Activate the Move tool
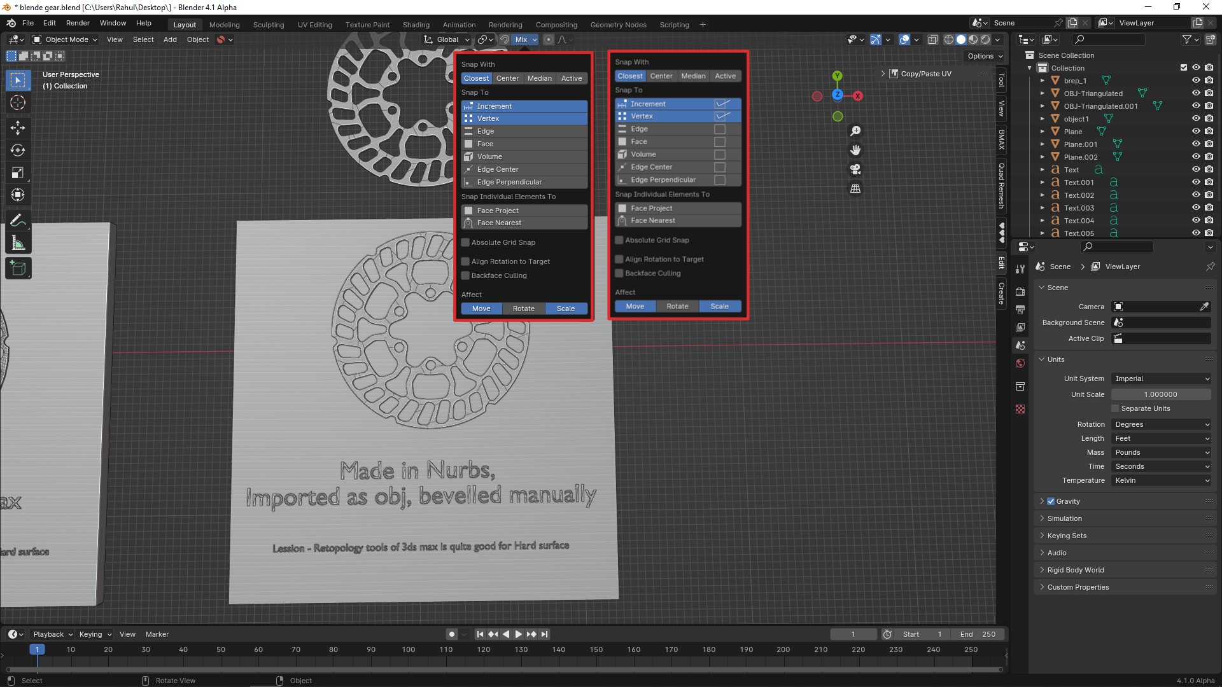The width and height of the screenshot is (1222, 687). point(18,128)
